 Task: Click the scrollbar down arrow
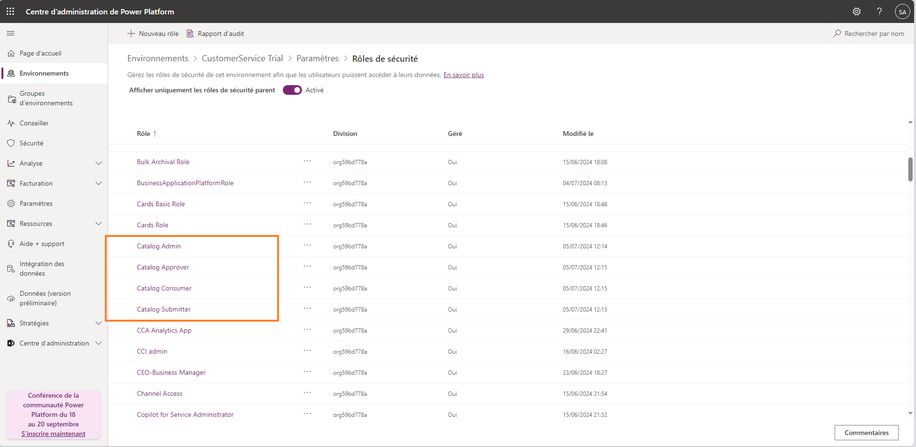pyautogui.click(x=910, y=413)
